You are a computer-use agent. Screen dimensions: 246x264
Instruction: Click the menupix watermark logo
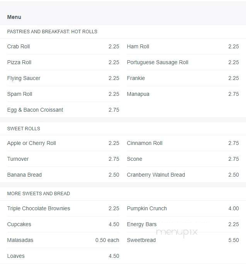pyautogui.click(x=176, y=232)
